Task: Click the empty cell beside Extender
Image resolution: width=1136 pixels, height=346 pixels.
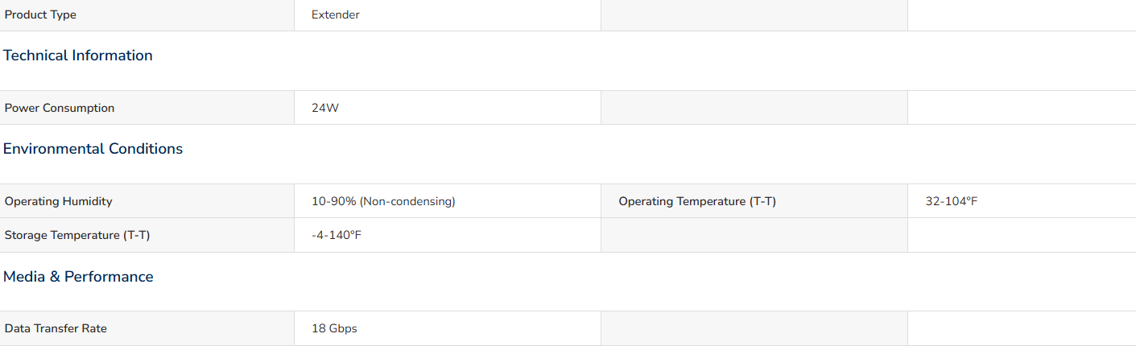Action: pos(754,15)
